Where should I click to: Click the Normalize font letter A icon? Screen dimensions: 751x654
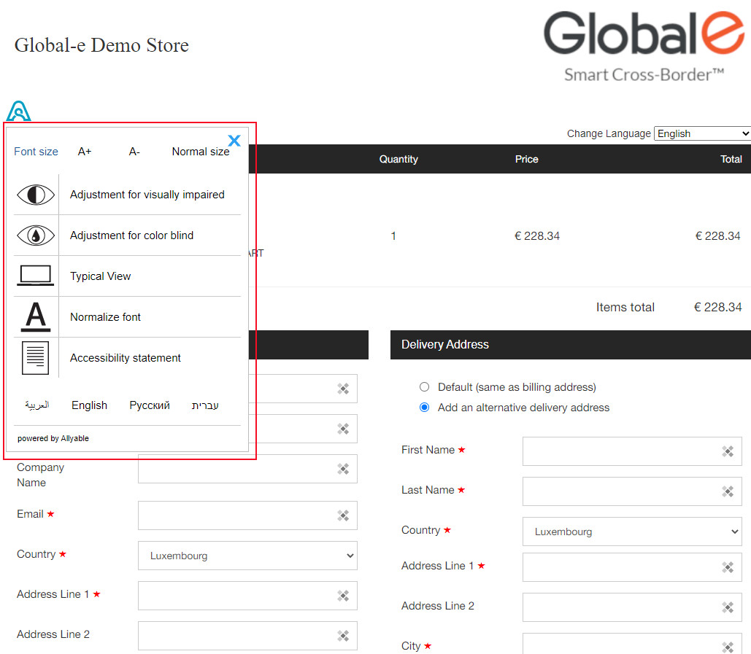(36, 317)
